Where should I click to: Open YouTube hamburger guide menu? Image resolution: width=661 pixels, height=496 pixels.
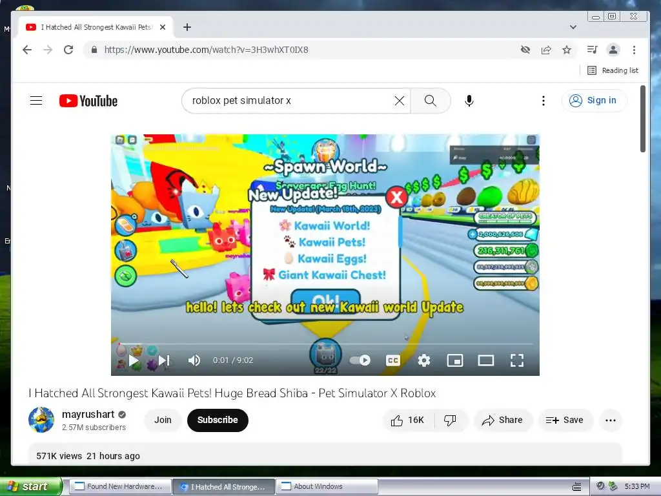click(x=36, y=100)
